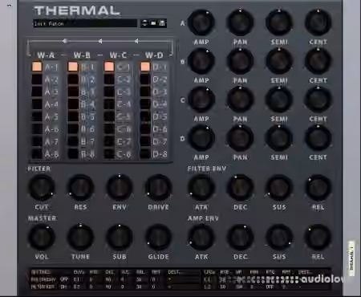The width and height of the screenshot is (361, 297).
Task: Click the filter ENV amount knob
Action: 120,188
